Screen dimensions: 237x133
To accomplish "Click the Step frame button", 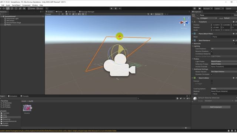I will 120,8.
